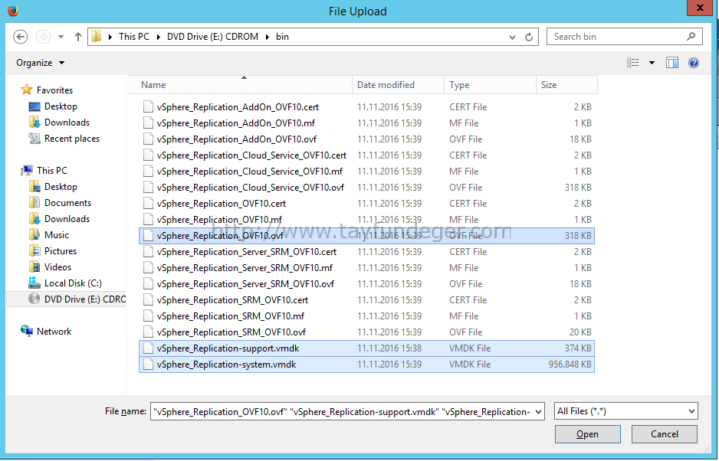Select file vSphere_Replication_OVF10.cert
Viewport: 719px width, 461px height.
click(367, 203)
